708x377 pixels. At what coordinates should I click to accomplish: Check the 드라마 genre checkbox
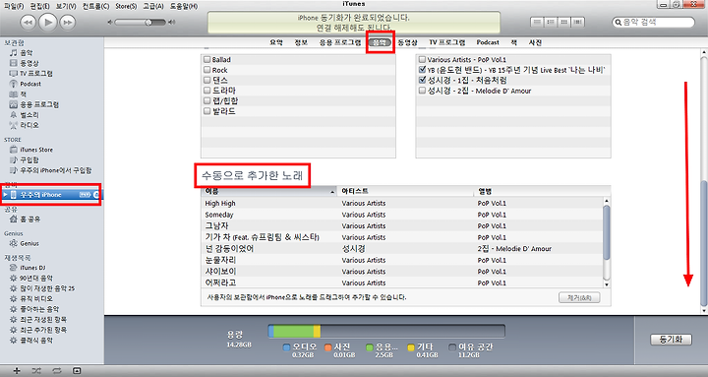pyautogui.click(x=206, y=90)
